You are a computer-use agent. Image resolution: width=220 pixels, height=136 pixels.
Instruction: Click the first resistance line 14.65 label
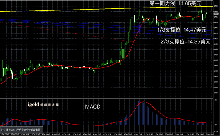(x=175, y=4)
